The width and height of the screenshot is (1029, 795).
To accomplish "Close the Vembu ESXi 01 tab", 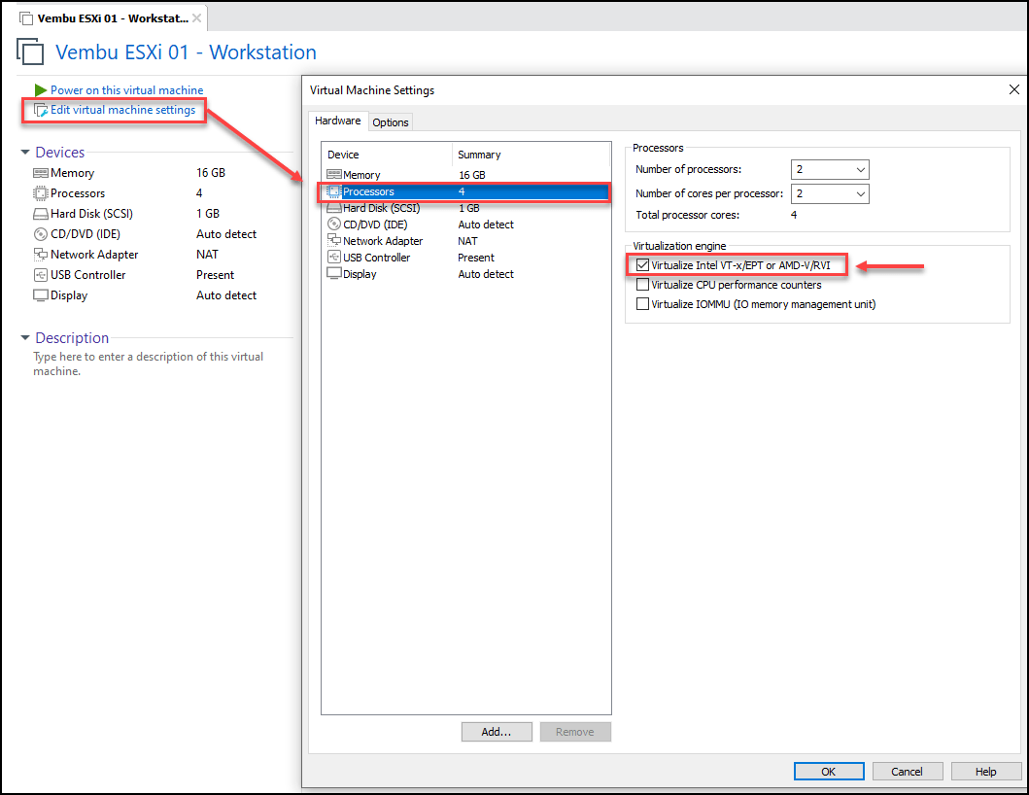I will [x=197, y=18].
